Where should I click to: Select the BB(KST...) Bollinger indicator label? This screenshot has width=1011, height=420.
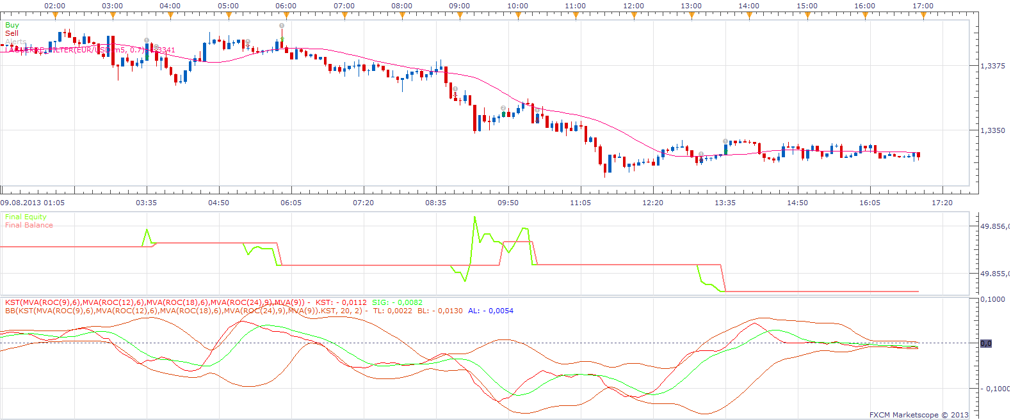coord(184,311)
